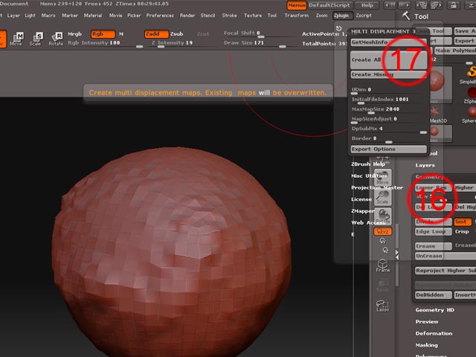Open the Preferences menu
This screenshot has width=476, height=357.
click(x=160, y=16)
